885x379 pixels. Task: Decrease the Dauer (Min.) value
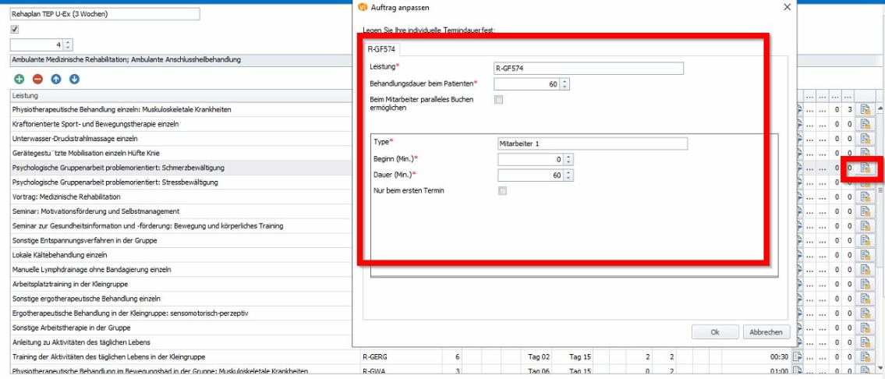(x=569, y=178)
